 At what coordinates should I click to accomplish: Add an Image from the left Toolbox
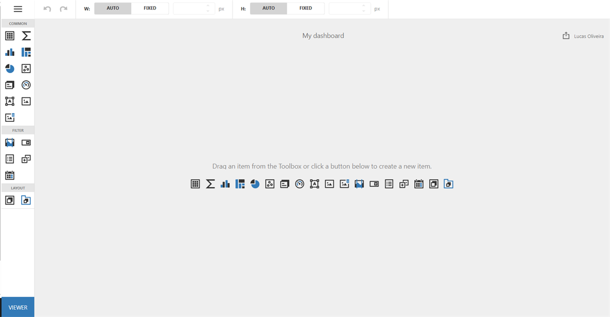tap(26, 101)
